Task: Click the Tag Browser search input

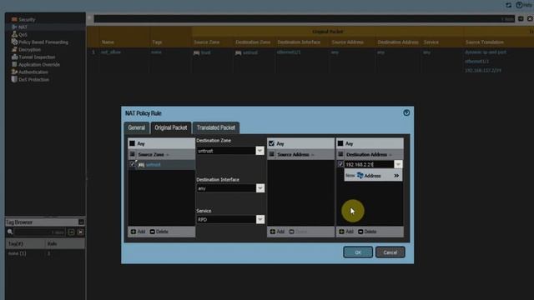Action: 40,232
